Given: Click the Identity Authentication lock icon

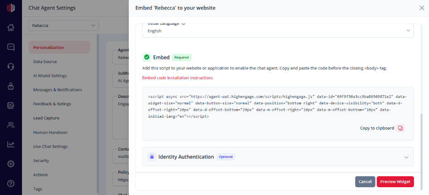Looking at the screenshot, I should point(152,157).
